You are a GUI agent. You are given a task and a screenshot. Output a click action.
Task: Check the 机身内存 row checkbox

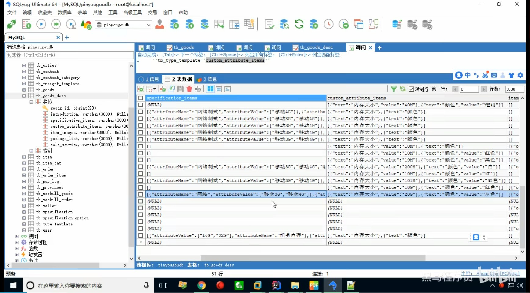141,235
